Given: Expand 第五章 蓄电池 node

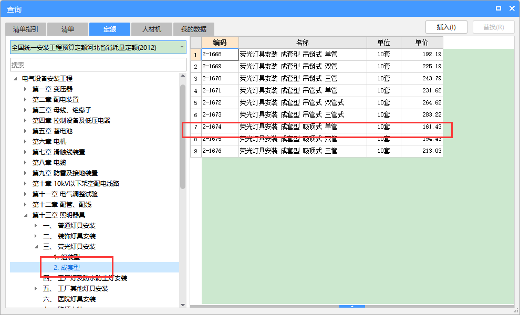Looking at the screenshot, I should 25,131.
